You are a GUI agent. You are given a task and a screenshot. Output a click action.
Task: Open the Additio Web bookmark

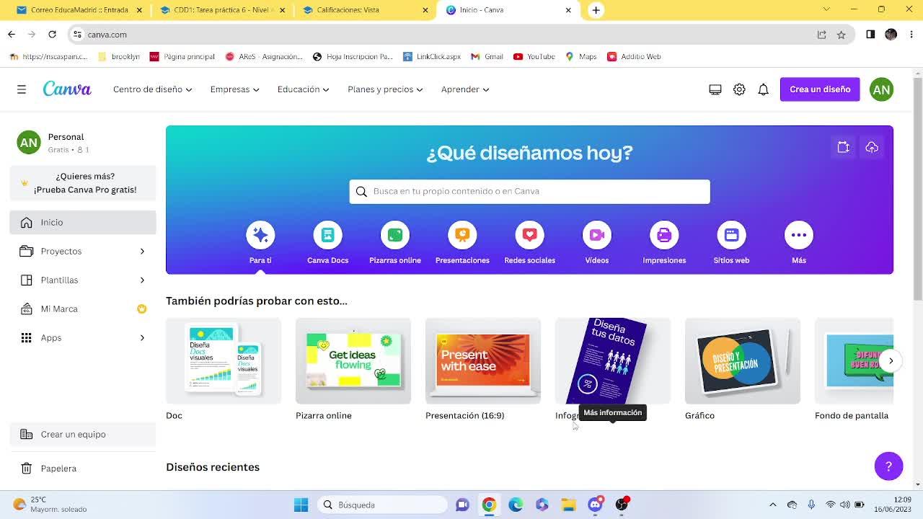[x=634, y=56]
